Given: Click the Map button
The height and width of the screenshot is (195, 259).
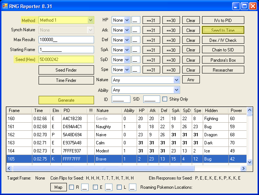Looking at the screenshot, I should [x=58, y=187].
